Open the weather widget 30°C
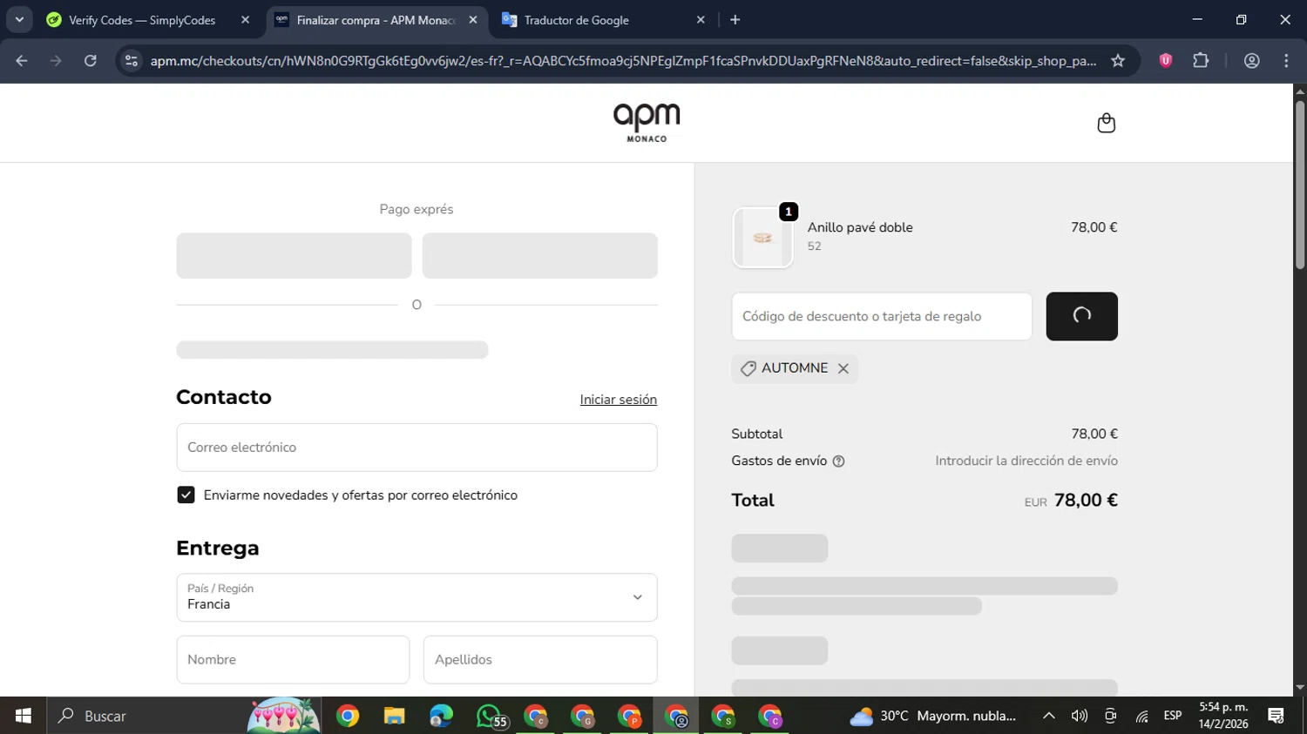The height and width of the screenshot is (734, 1307). (x=933, y=716)
